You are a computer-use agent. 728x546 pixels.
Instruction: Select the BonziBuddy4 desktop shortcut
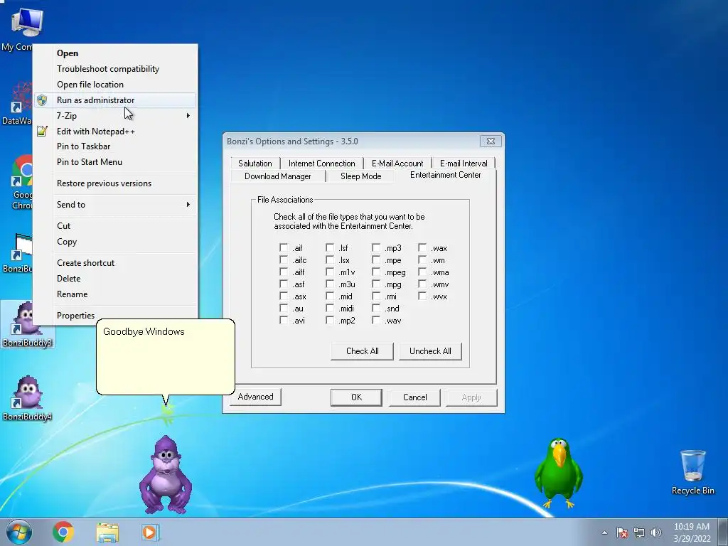pyautogui.click(x=27, y=398)
